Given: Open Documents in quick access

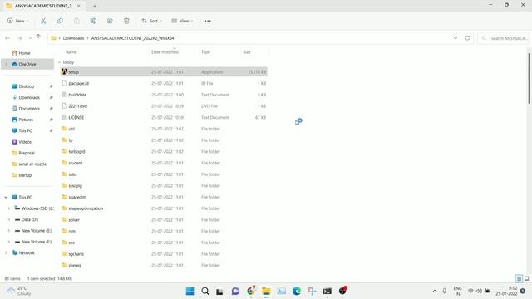Looking at the screenshot, I should 29,109.
